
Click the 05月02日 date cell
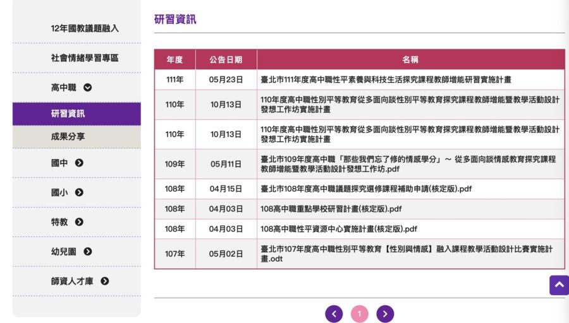click(x=226, y=254)
